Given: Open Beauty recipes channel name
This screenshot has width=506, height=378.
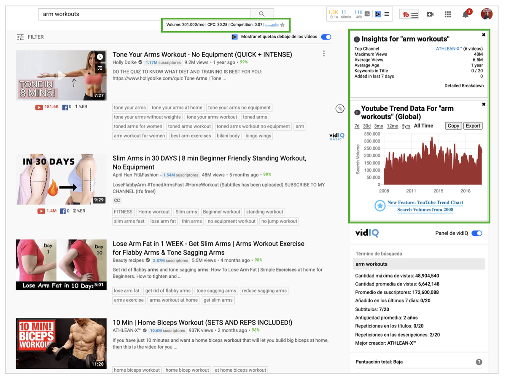Looking at the screenshot, I should click(x=128, y=260).
